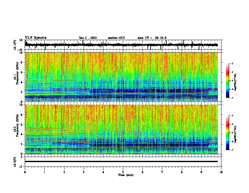Click time axis tick label '8'
The width and height of the screenshot is (249, 193).
(x=182, y=172)
